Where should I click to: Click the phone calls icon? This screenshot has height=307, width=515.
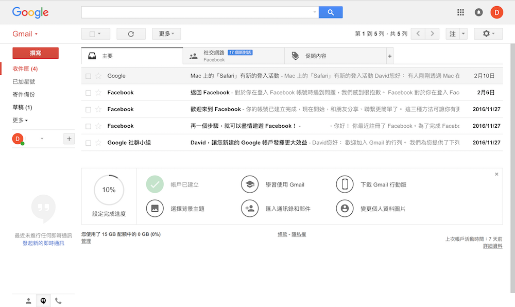click(58, 301)
